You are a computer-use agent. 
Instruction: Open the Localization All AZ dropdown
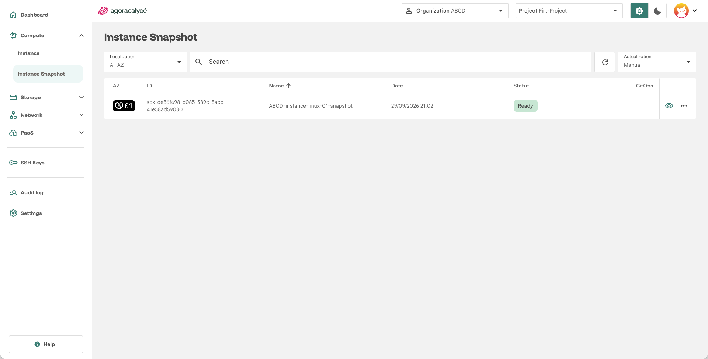(x=146, y=62)
